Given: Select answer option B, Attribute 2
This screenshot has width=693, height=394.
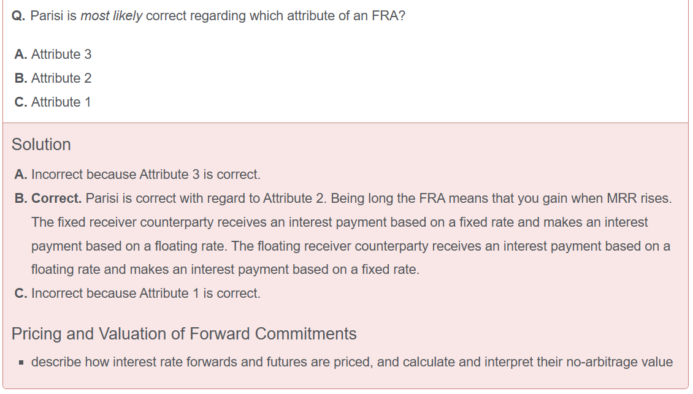Looking at the screenshot, I should coord(53,78).
